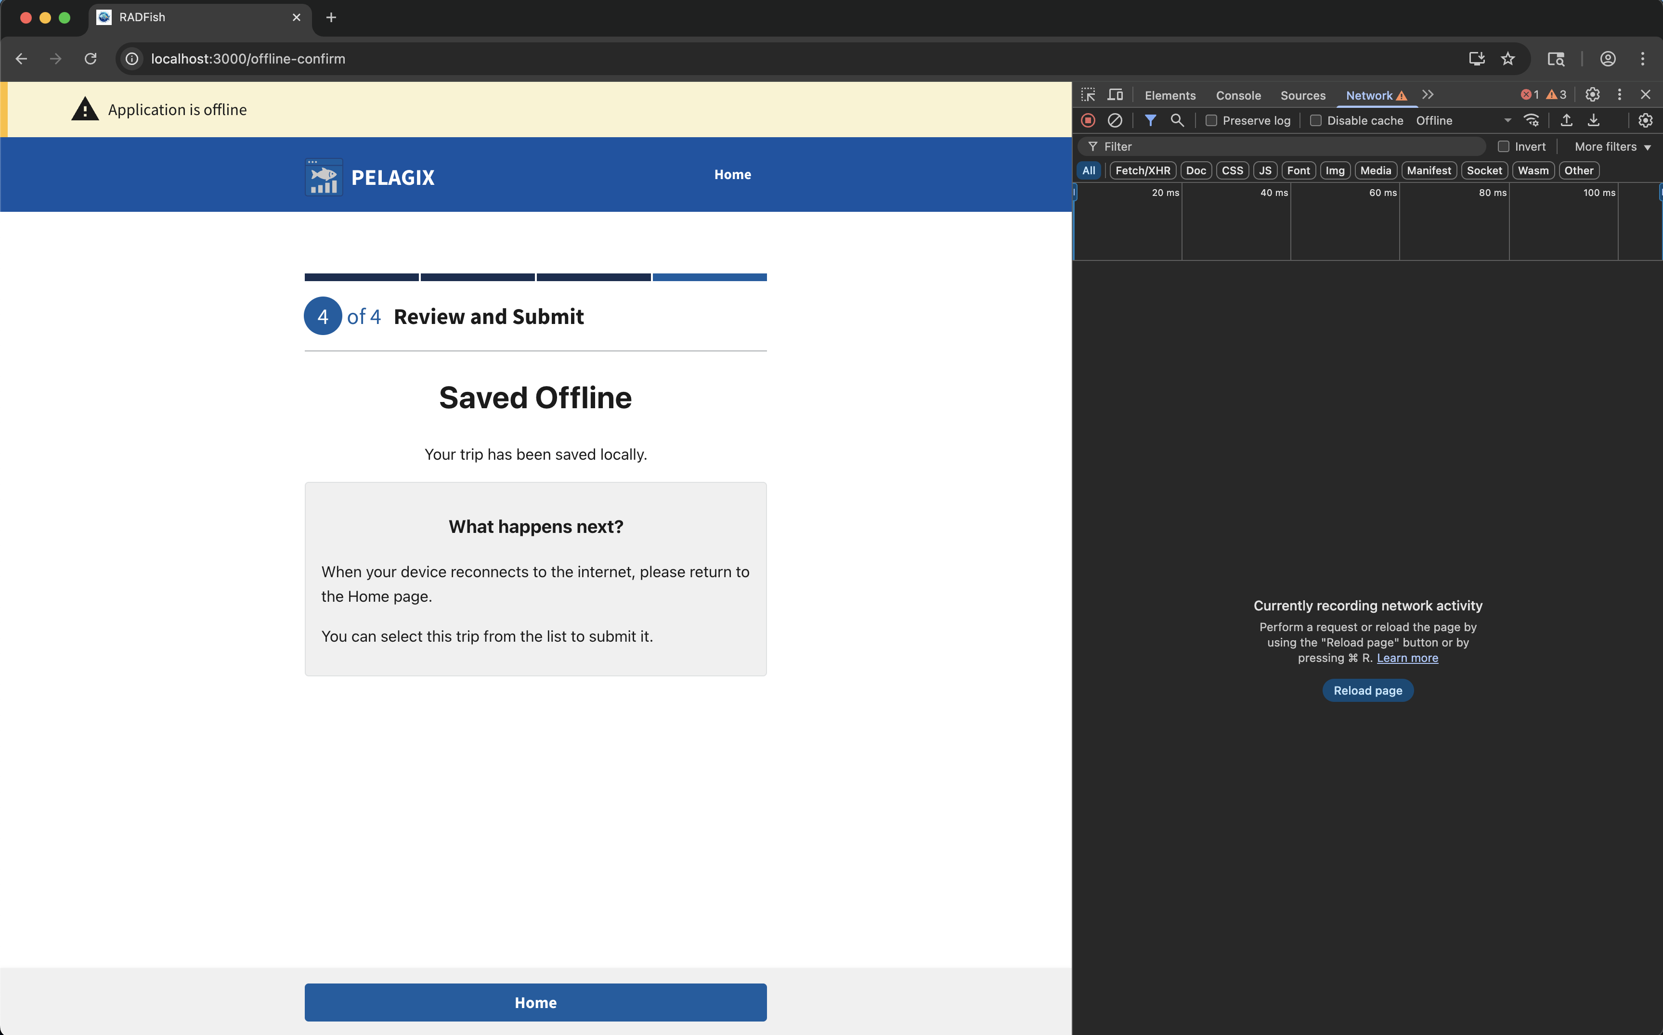Toggle the network filter funnel icon
The image size is (1663, 1035).
1150,120
